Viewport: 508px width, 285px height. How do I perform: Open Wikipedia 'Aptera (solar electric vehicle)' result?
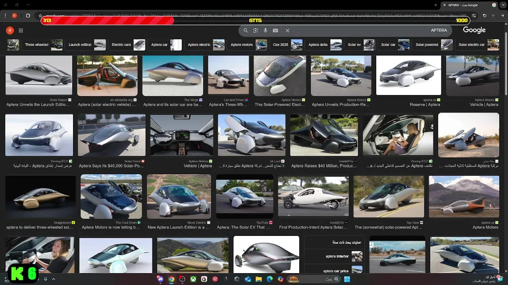107,104
